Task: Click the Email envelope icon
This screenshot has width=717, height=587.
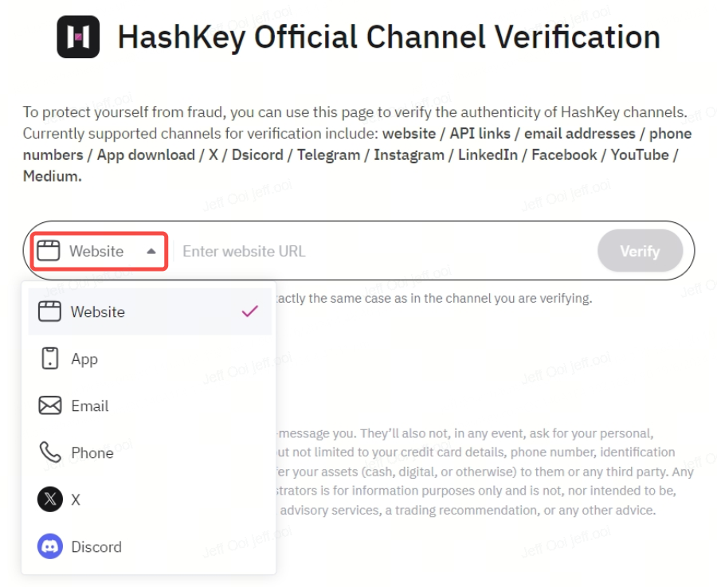Action: pyautogui.click(x=50, y=405)
